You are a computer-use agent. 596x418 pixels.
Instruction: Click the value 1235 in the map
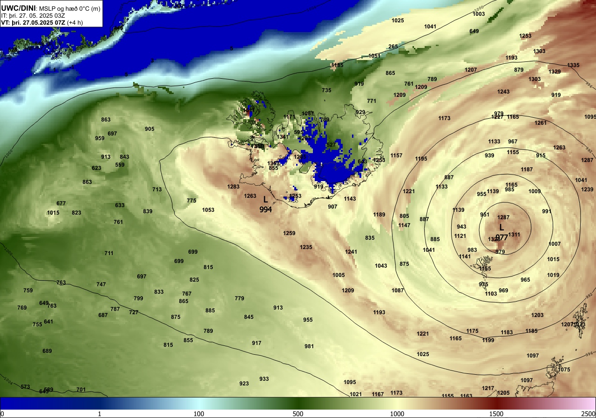306,247
